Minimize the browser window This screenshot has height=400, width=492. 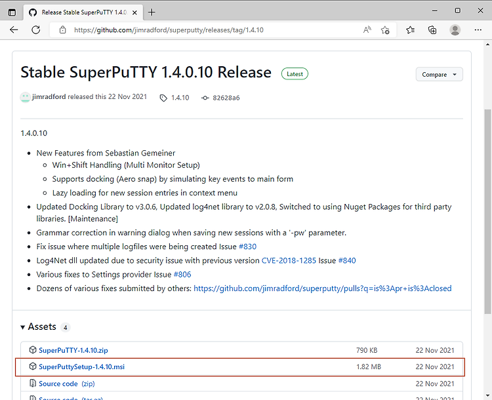pos(434,11)
